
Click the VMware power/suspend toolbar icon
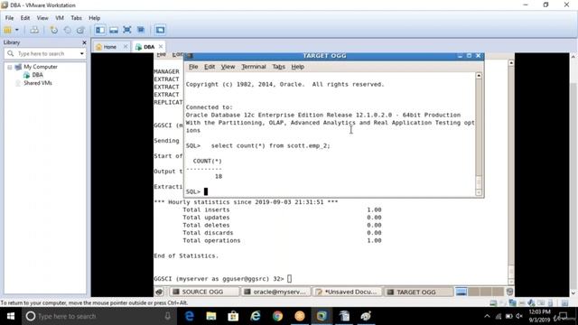click(7, 30)
